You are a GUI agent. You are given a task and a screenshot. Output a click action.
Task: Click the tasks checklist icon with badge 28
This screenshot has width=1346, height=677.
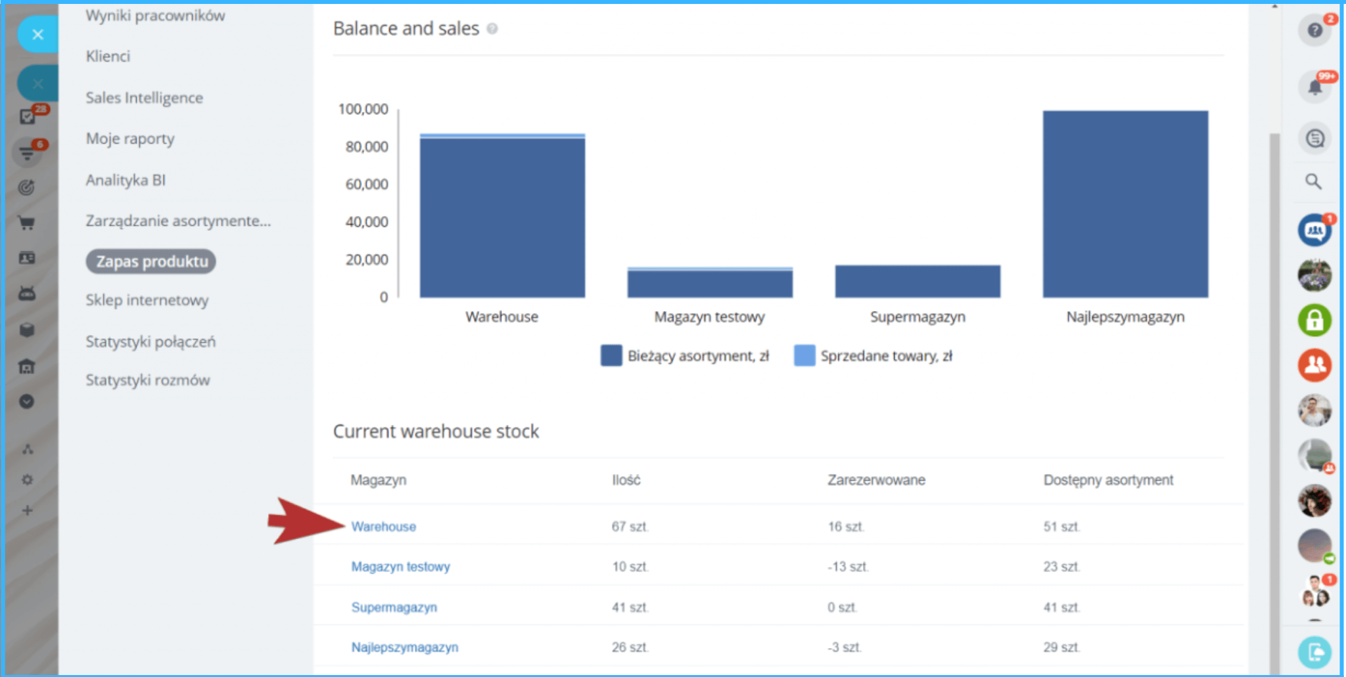[28, 117]
